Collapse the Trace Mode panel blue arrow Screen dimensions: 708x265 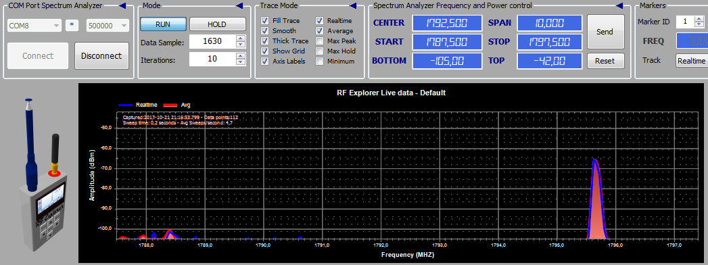[x=353, y=6]
